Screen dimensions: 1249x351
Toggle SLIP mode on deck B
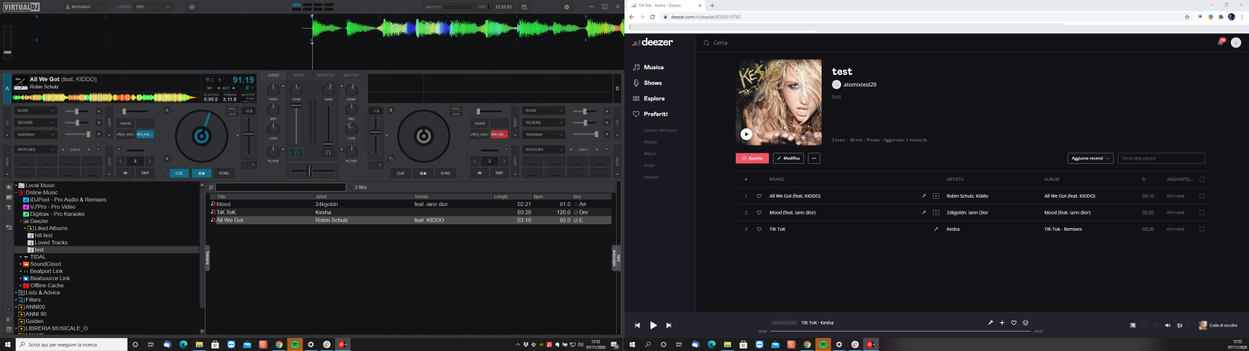(456, 114)
